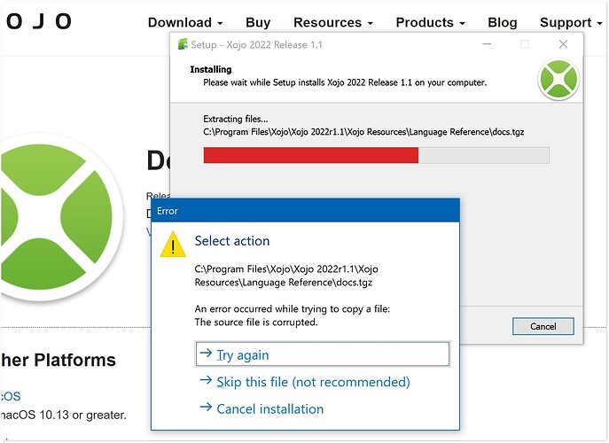Expand the Support menu

click(571, 22)
